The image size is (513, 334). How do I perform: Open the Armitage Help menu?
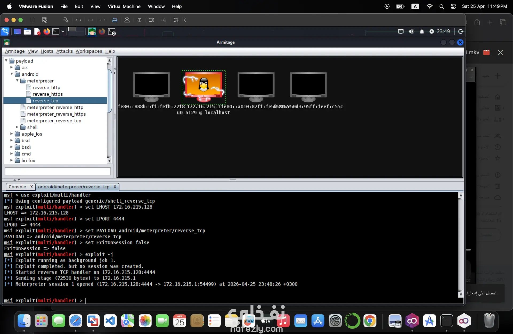pyautogui.click(x=110, y=51)
